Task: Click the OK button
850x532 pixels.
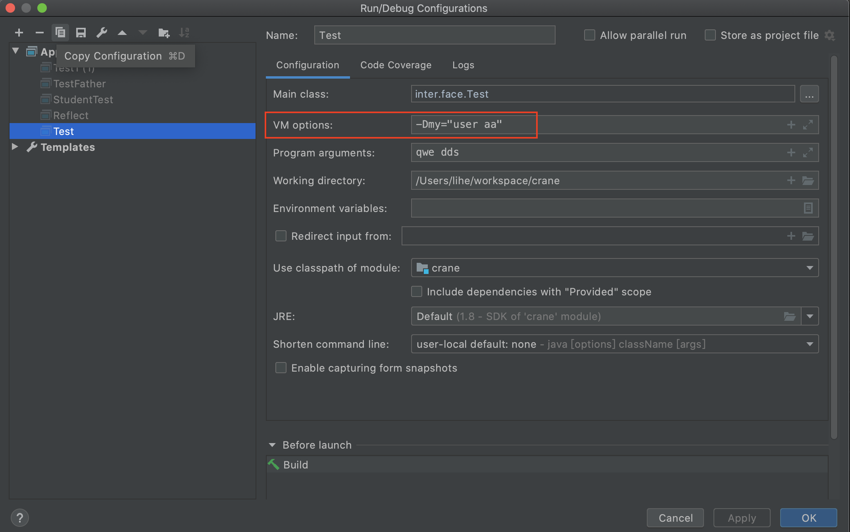Action: [808, 518]
